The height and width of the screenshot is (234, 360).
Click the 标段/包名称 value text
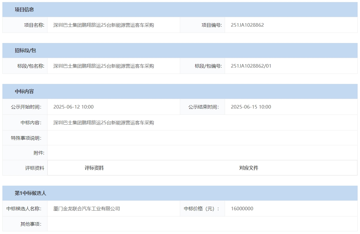104,66
